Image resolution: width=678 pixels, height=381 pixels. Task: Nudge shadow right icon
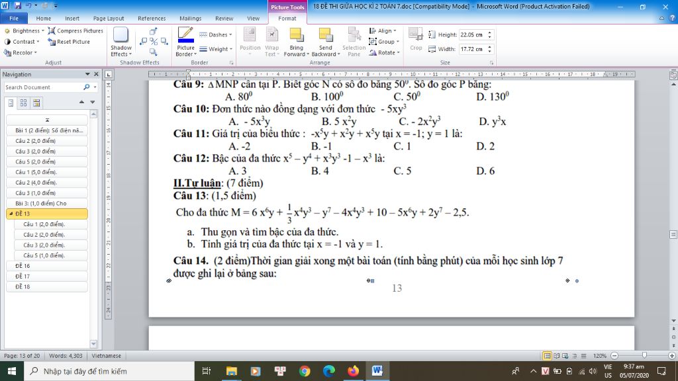point(164,41)
